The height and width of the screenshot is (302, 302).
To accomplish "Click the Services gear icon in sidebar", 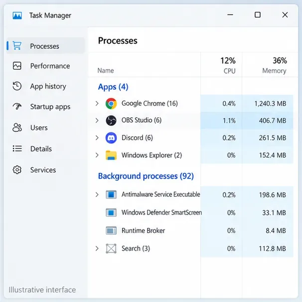I will [17, 170].
